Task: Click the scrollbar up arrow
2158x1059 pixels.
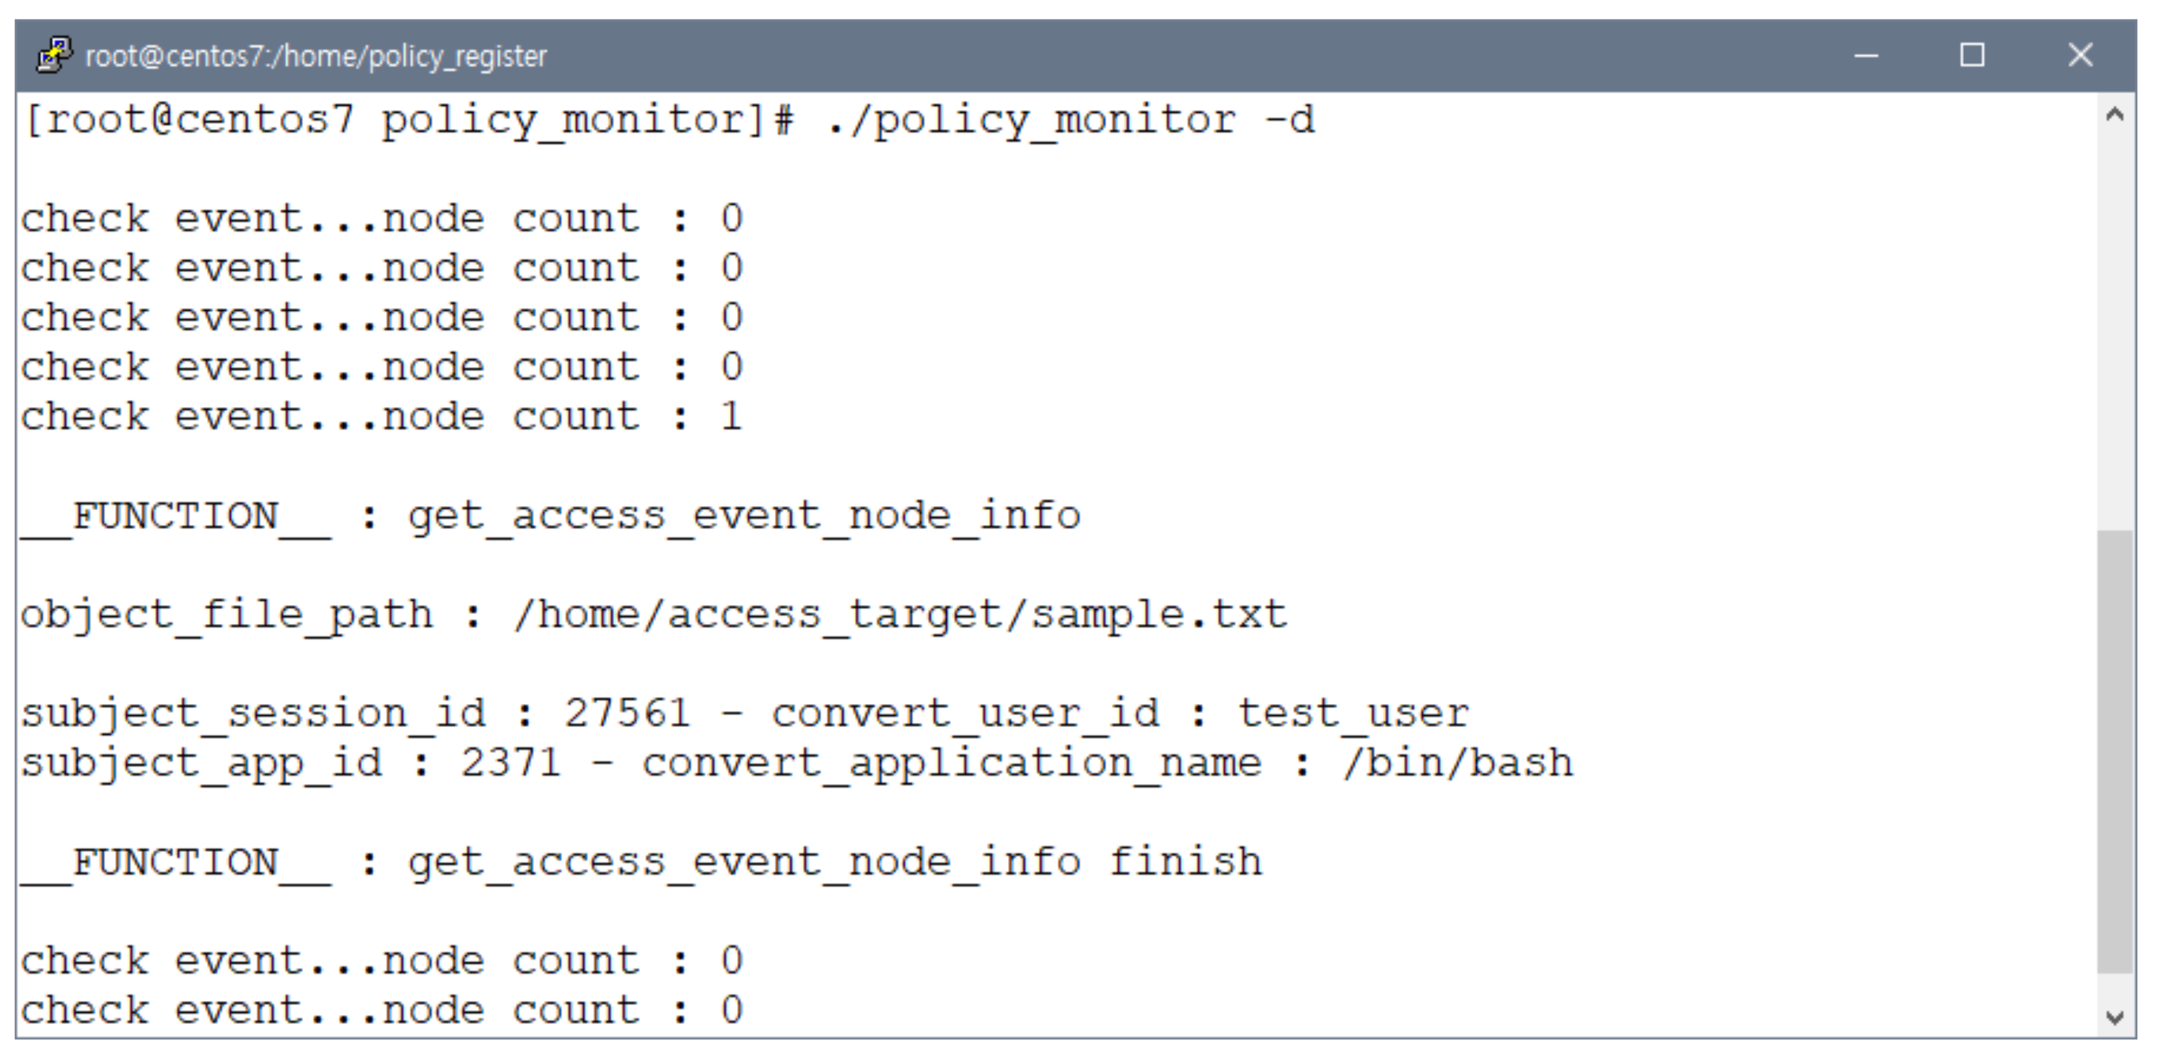Action: [2114, 115]
